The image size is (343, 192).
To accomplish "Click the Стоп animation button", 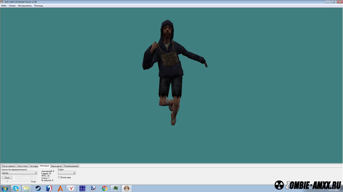I will 7,178.
